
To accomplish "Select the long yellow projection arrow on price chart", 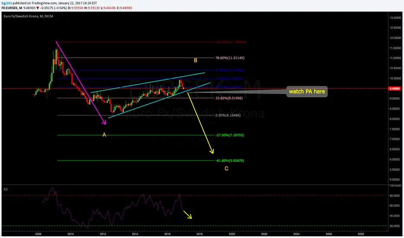I will click(x=200, y=123).
